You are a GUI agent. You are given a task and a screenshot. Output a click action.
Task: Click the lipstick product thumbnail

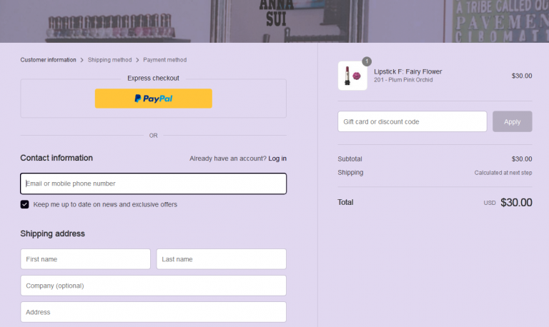[352, 76]
